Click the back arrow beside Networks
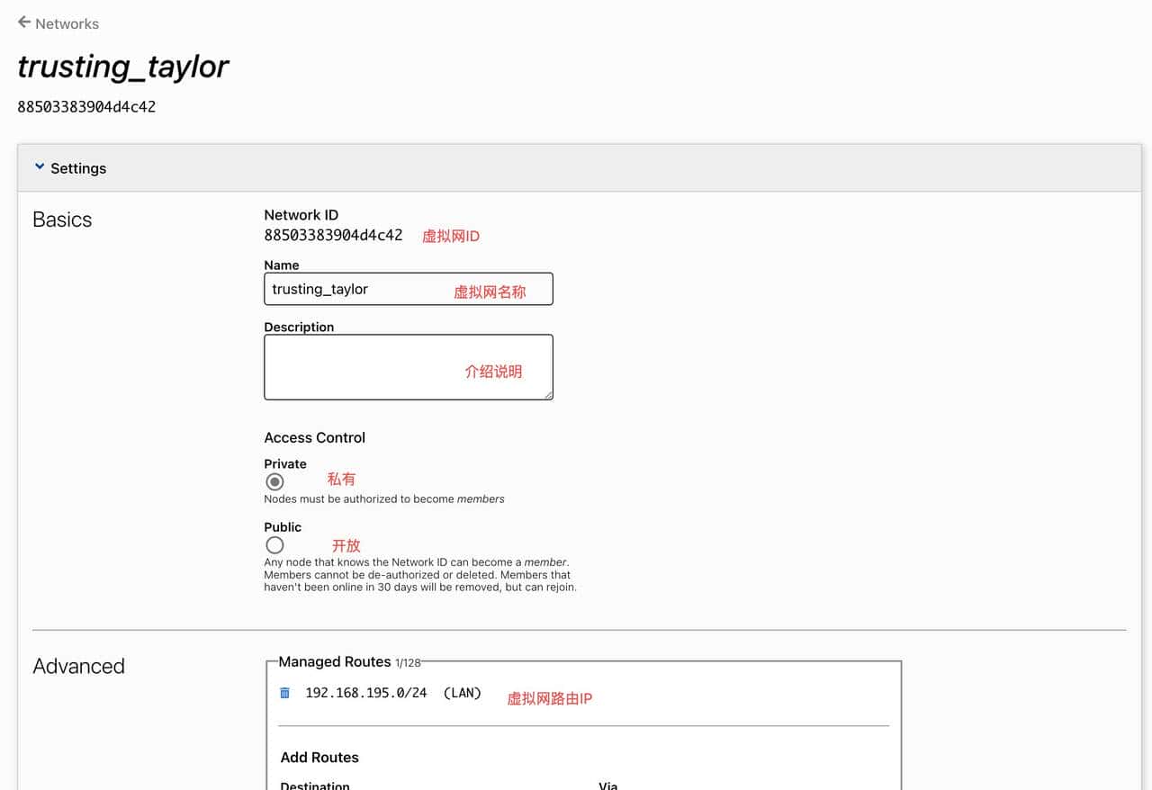Image resolution: width=1152 pixels, height=790 pixels. (x=24, y=22)
